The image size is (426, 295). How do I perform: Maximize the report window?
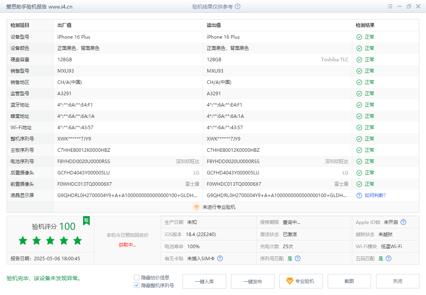point(408,6)
